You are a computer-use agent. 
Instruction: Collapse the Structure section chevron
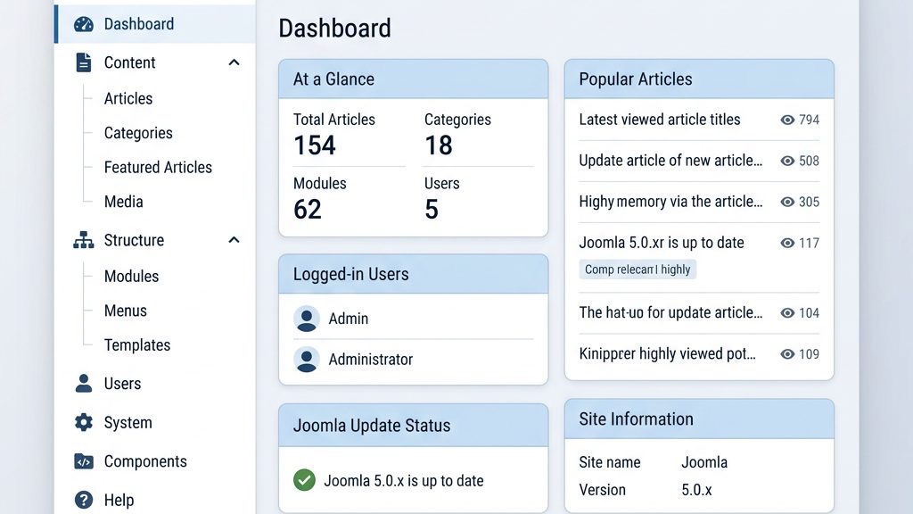pos(234,240)
